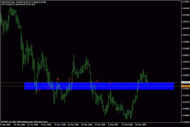Click the 15 Oct 2008 date label
The height and width of the screenshot is (127, 190).
[x=33, y=125]
